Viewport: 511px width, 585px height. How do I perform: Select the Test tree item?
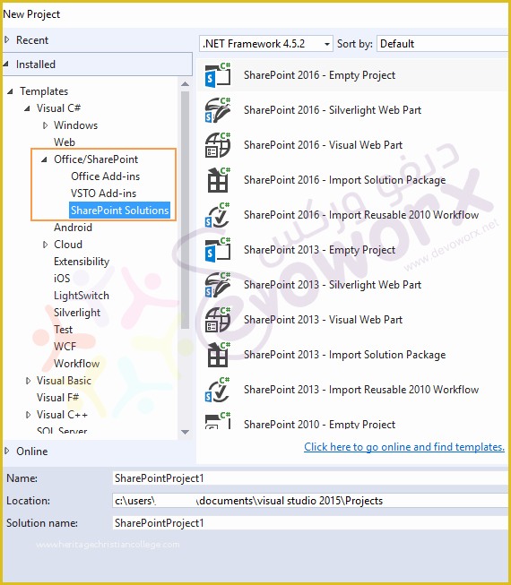pos(63,330)
